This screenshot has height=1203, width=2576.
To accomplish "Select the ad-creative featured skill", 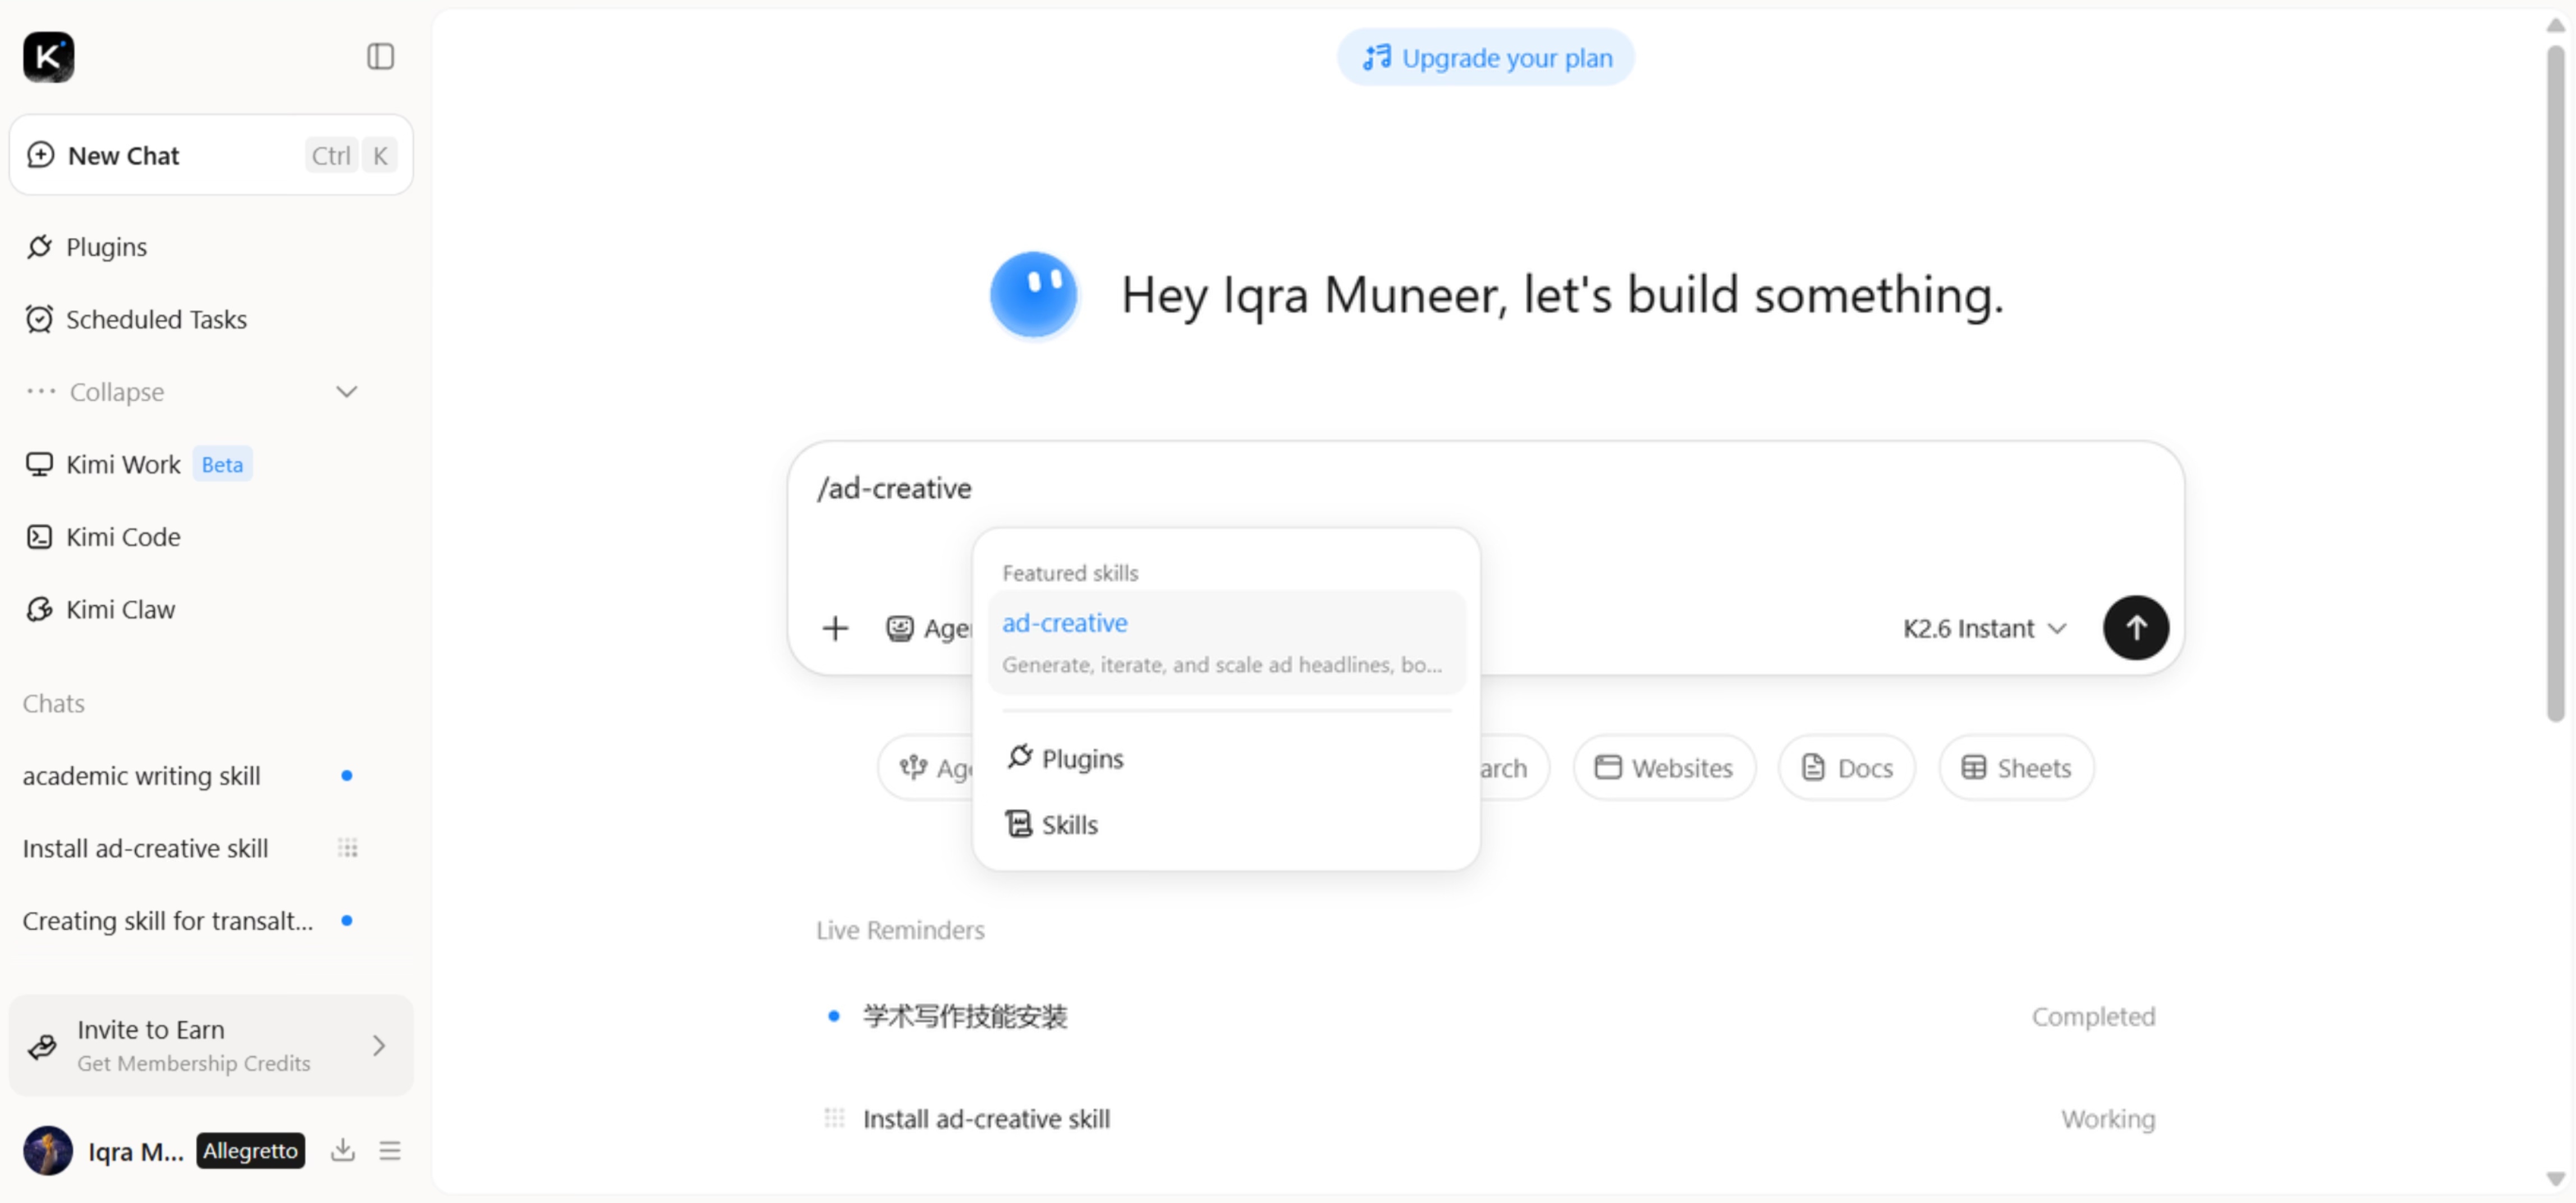I will tap(1226, 642).
